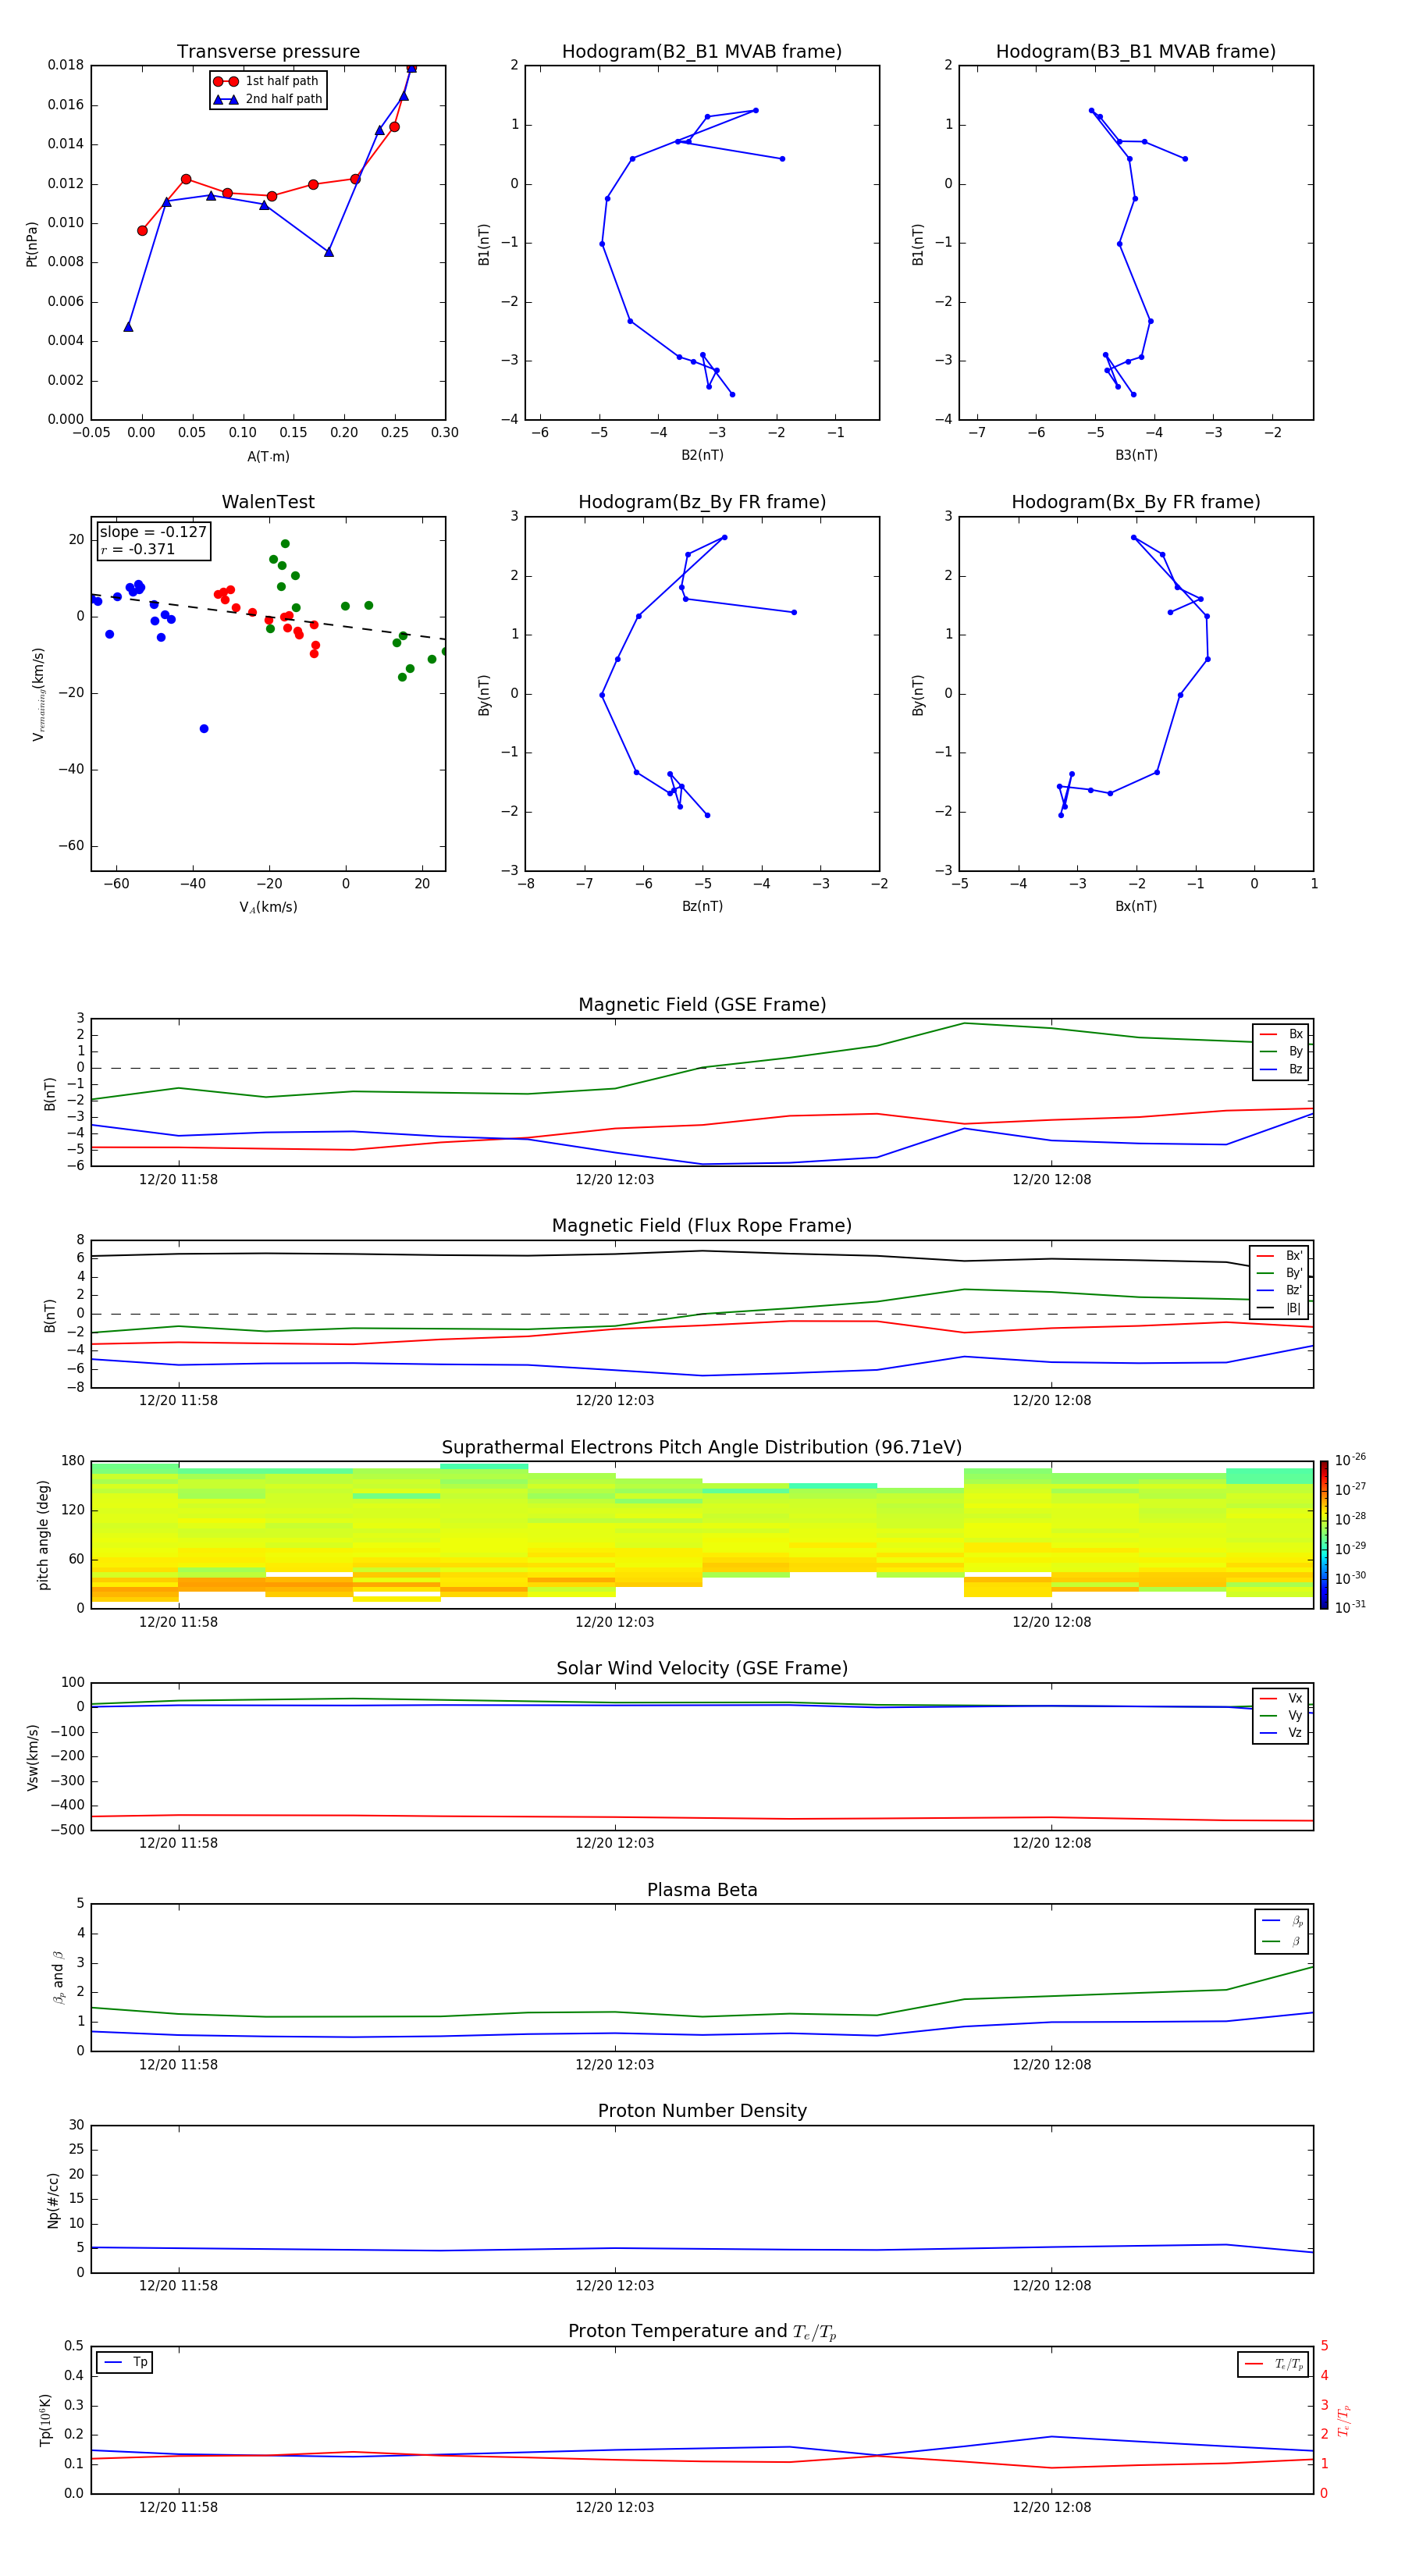Click the black |B| line in Flux Rope panel
The image size is (1405, 2576).
(702, 1251)
